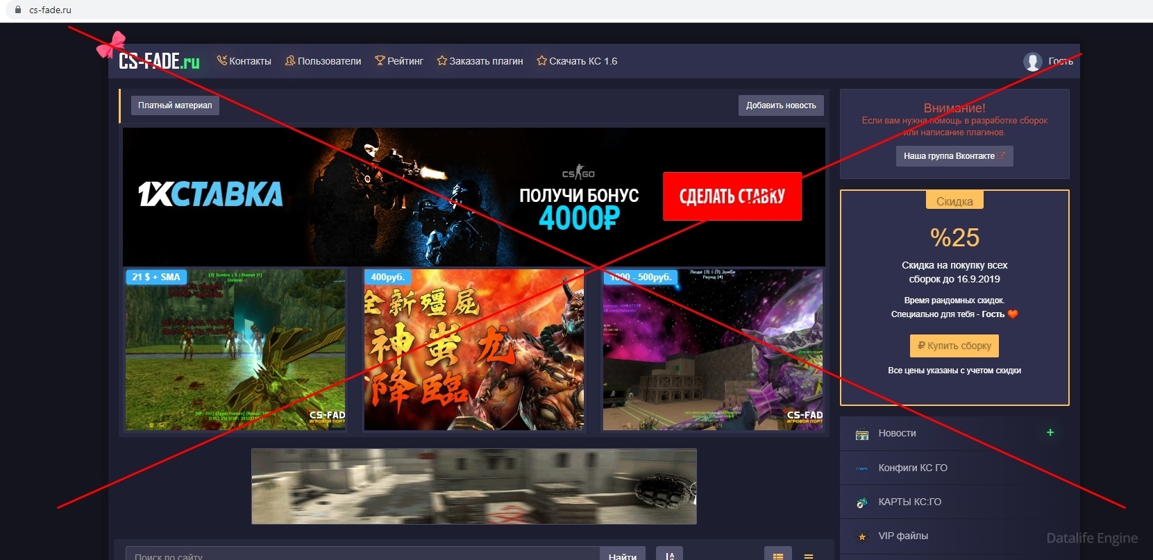1153x560 pixels.
Task: Click the padlock icon in address bar
Action: 18,10
